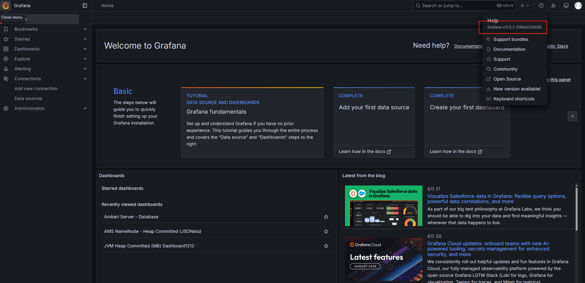Open Data sources in the sidebar
Image resolution: width=585 pixels, height=283 pixels.
coord(28,98)
